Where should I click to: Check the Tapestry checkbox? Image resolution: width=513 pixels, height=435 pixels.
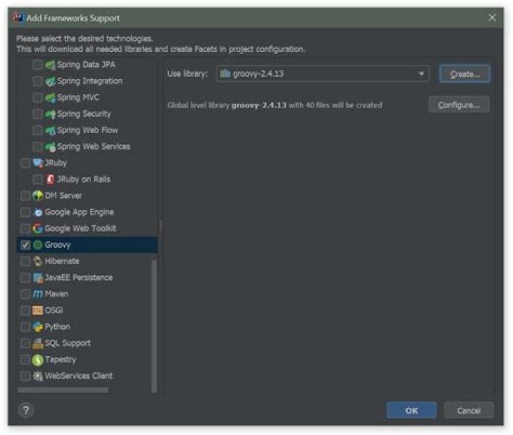(x=25, y=360)
